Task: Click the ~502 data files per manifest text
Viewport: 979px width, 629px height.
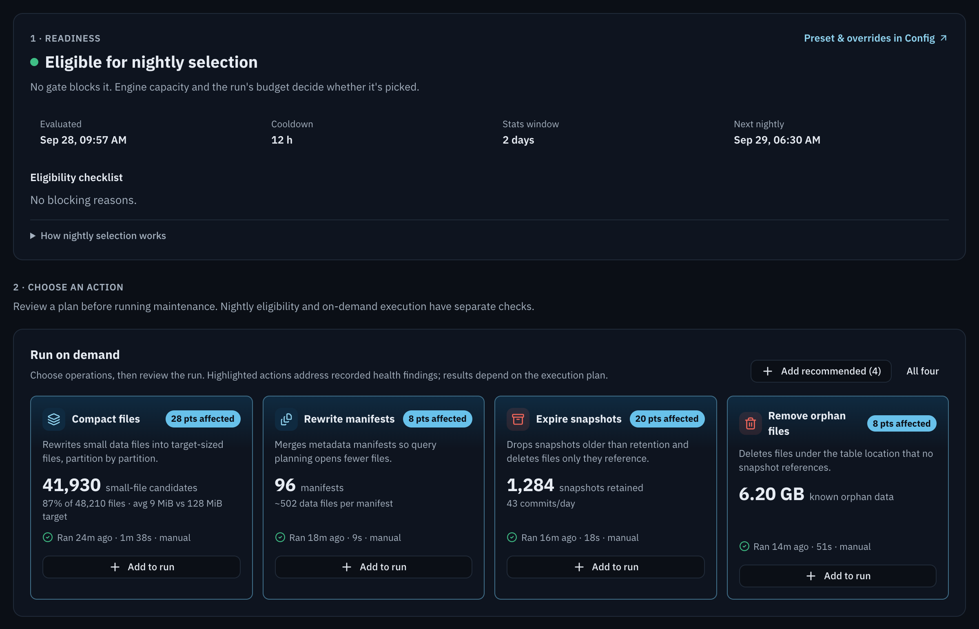Action: (334, 504)
